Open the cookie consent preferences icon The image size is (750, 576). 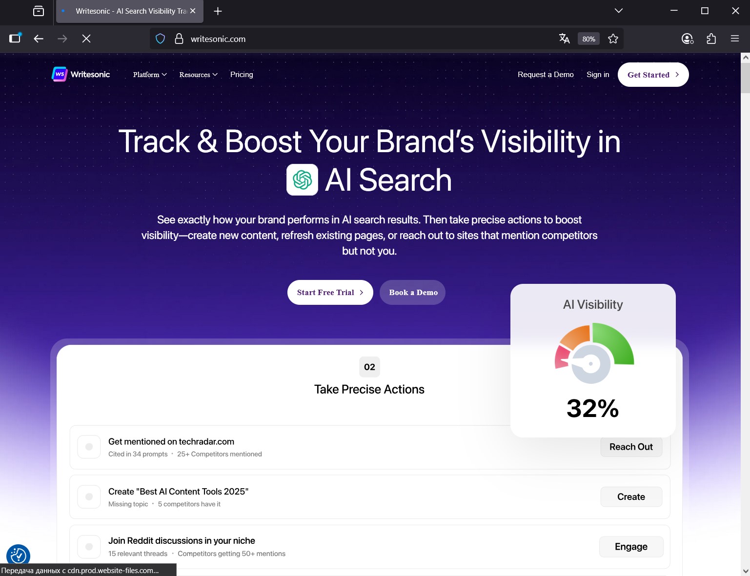(18, 556)
